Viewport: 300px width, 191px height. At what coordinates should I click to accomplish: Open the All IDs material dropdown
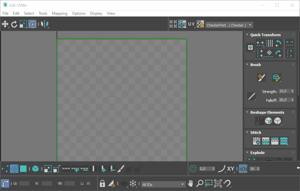(163, 184)
